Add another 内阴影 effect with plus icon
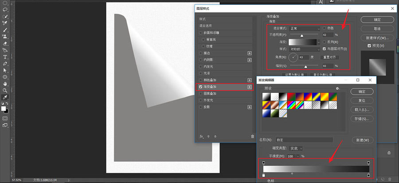The height and width of the screenshot is (183, 399). click(250, 60)
